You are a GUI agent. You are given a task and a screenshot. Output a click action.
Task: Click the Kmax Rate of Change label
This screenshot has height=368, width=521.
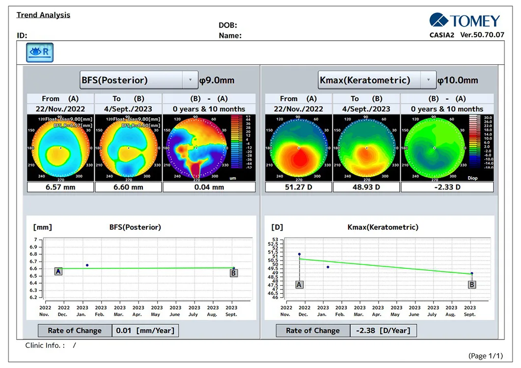coord(313,331)
